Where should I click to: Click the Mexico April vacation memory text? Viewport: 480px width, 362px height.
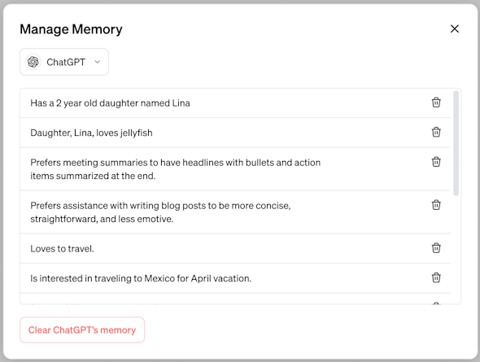click(141, 278)
